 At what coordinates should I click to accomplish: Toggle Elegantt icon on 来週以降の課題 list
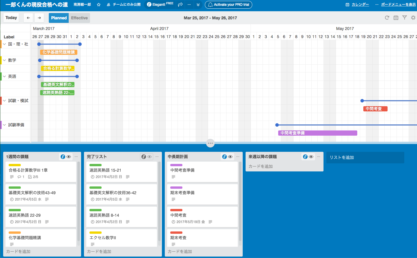click(305, 157)
